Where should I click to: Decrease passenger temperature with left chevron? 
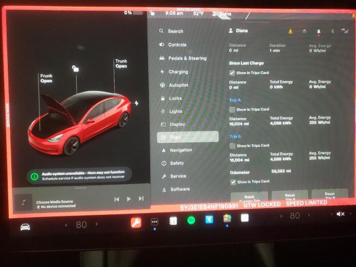(x=281, y=216)
